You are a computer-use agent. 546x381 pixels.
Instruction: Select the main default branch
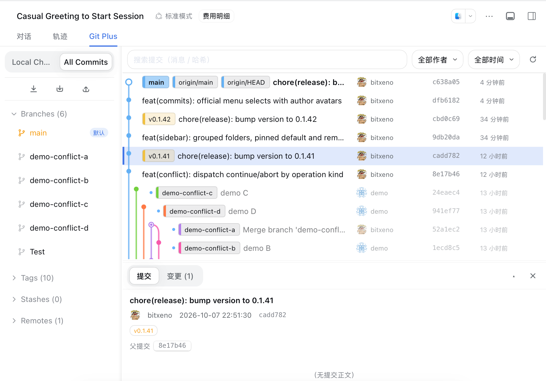59,133
